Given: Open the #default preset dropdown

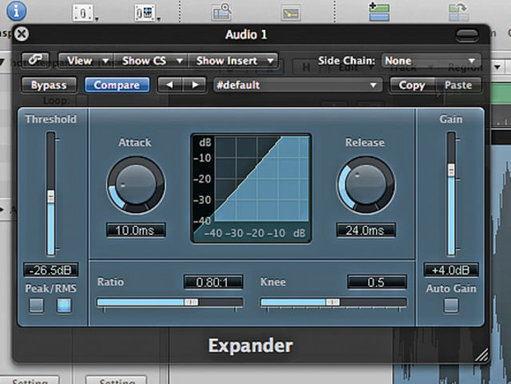Looking at the screenshot, I should coord(297,85).
